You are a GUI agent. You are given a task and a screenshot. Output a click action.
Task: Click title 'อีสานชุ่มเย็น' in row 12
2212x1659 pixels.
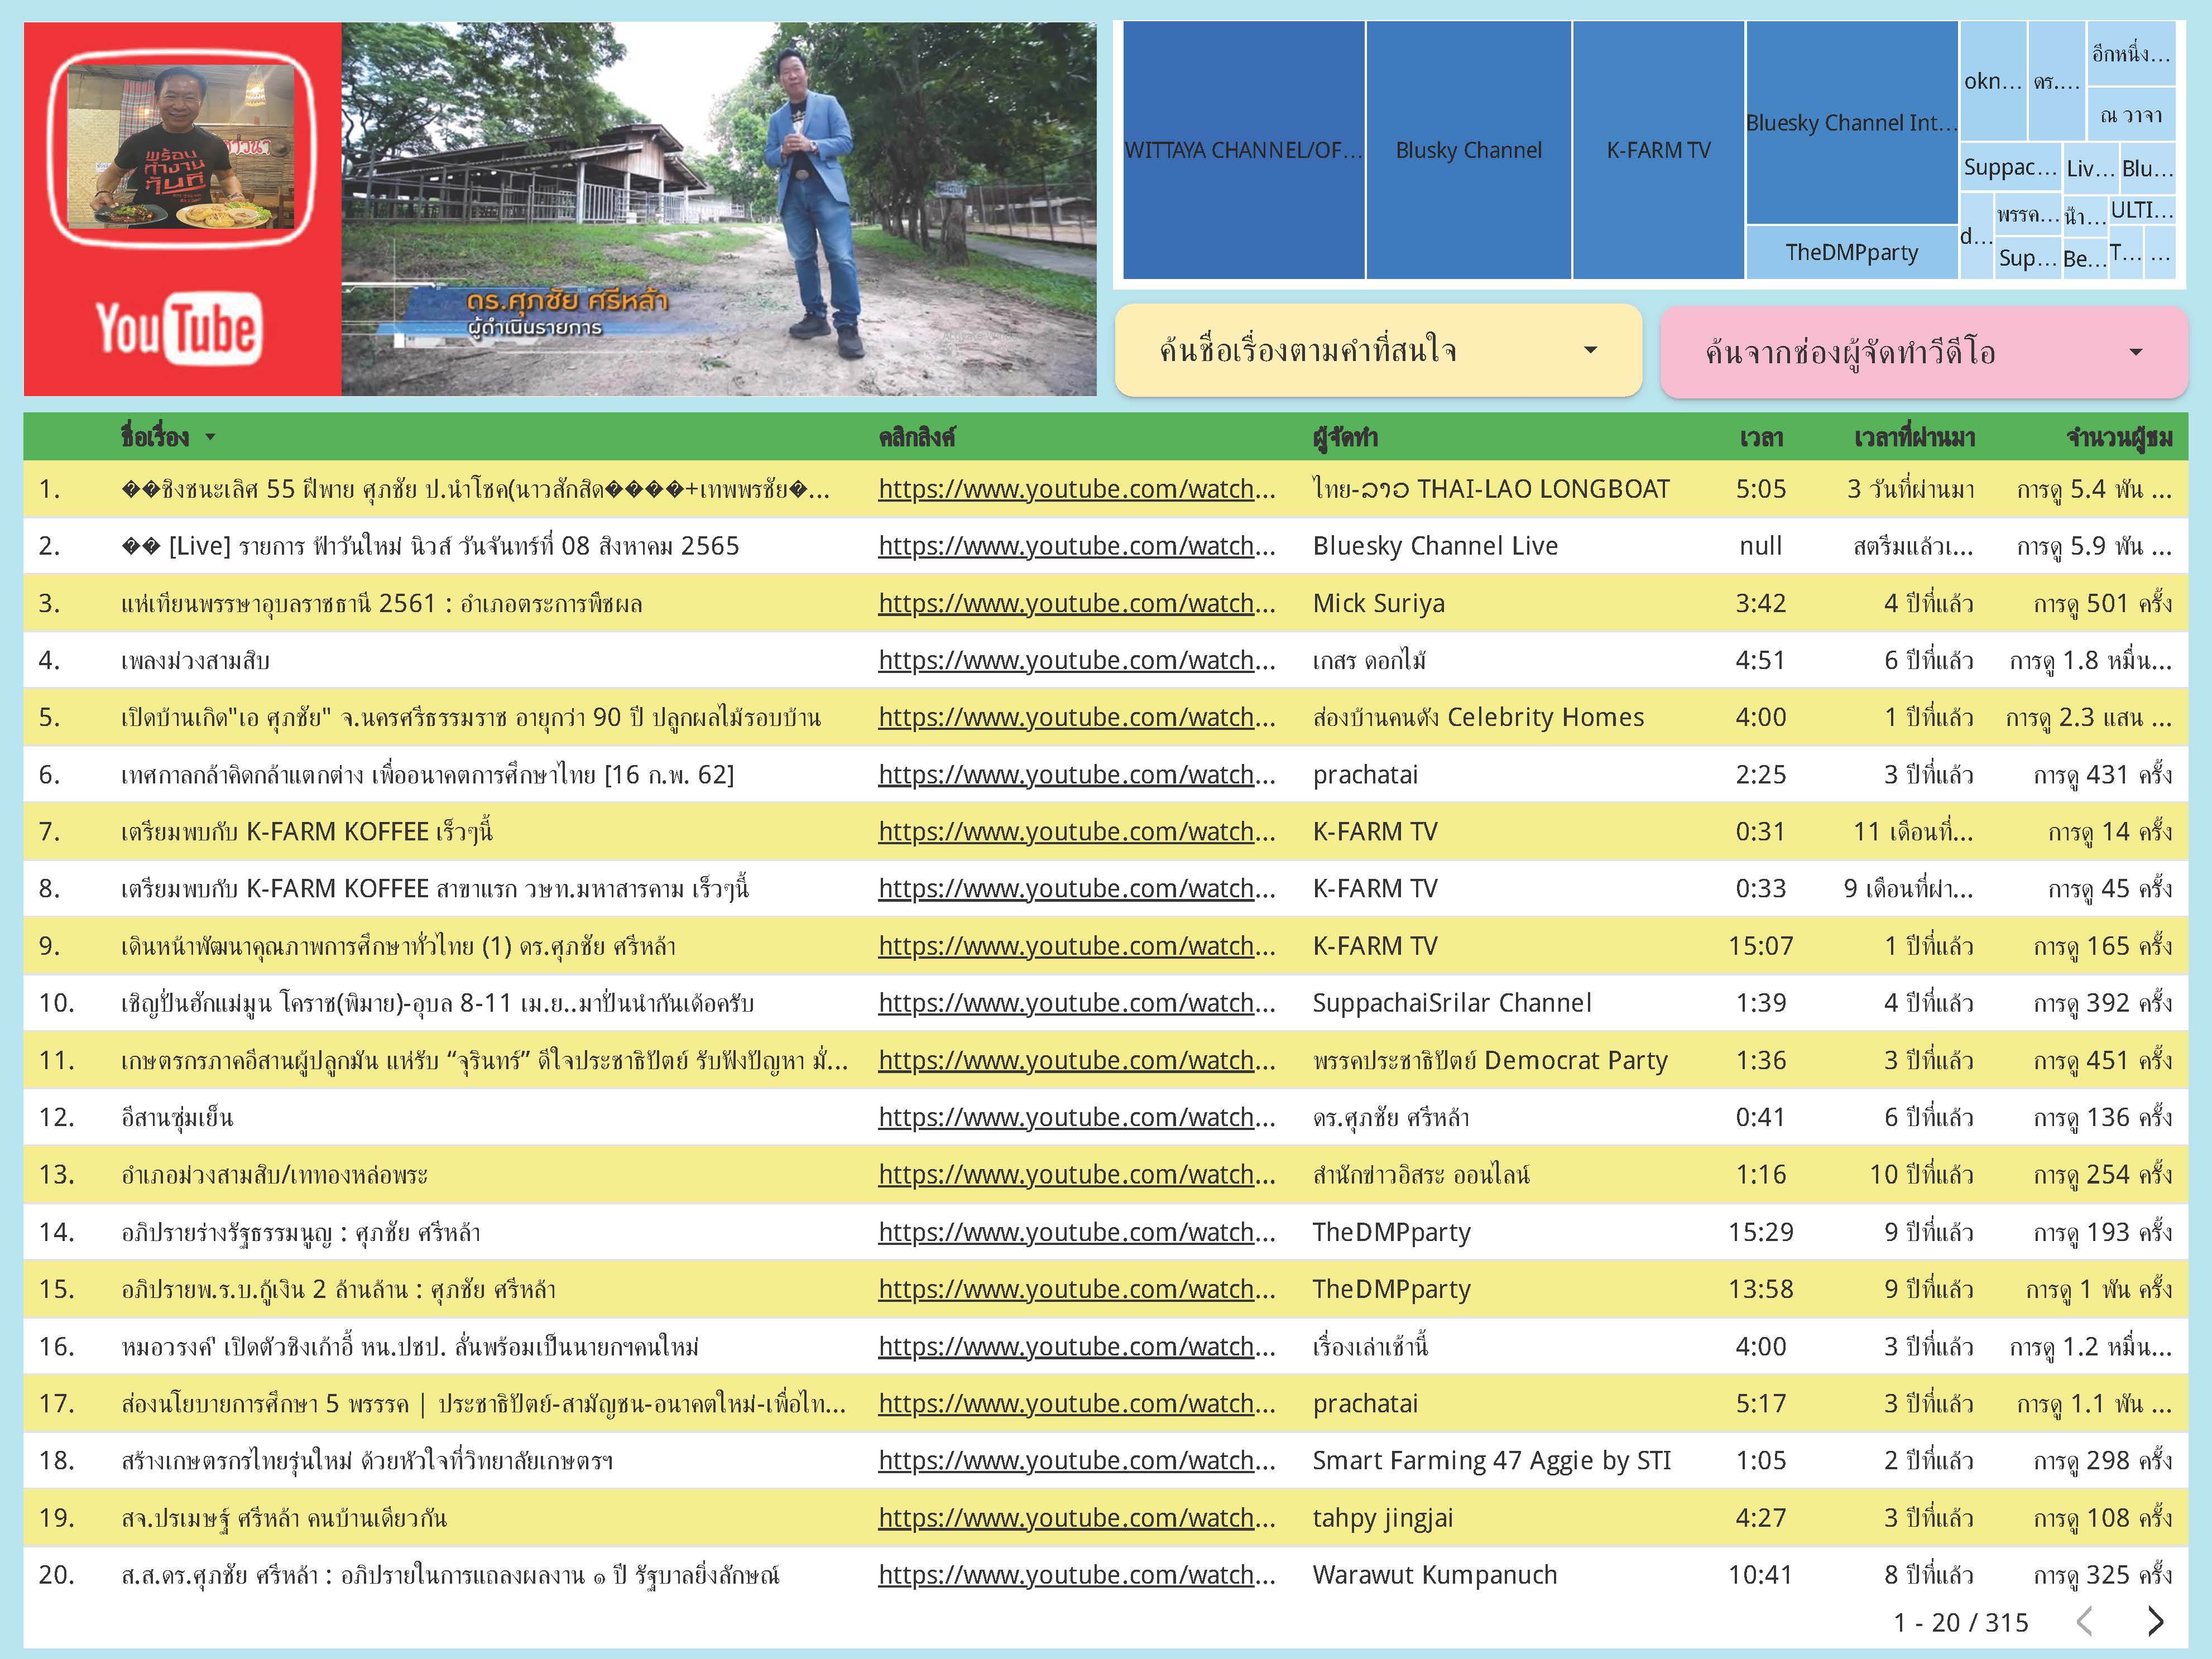click(x=177, y=1117)
